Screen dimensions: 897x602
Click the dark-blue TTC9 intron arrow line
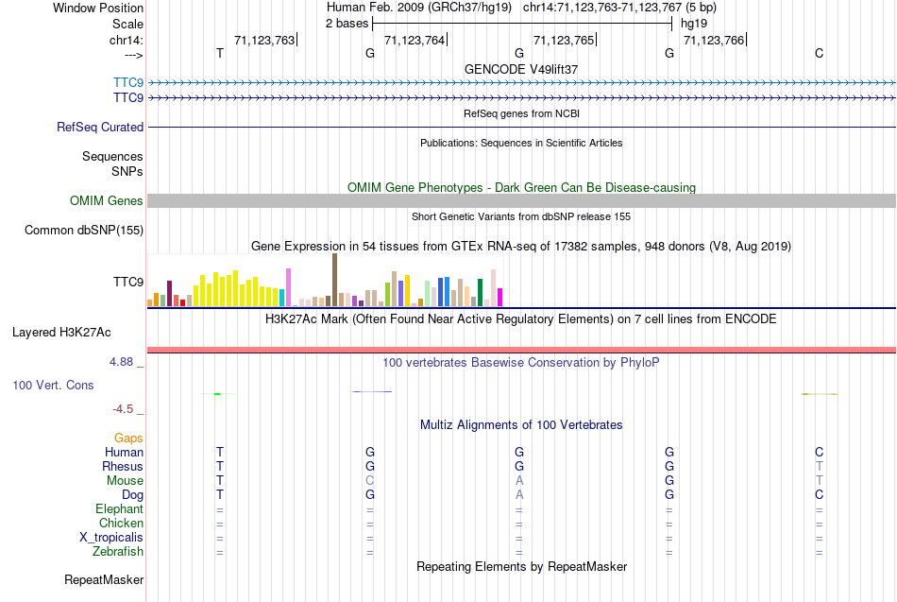point(522,98)
